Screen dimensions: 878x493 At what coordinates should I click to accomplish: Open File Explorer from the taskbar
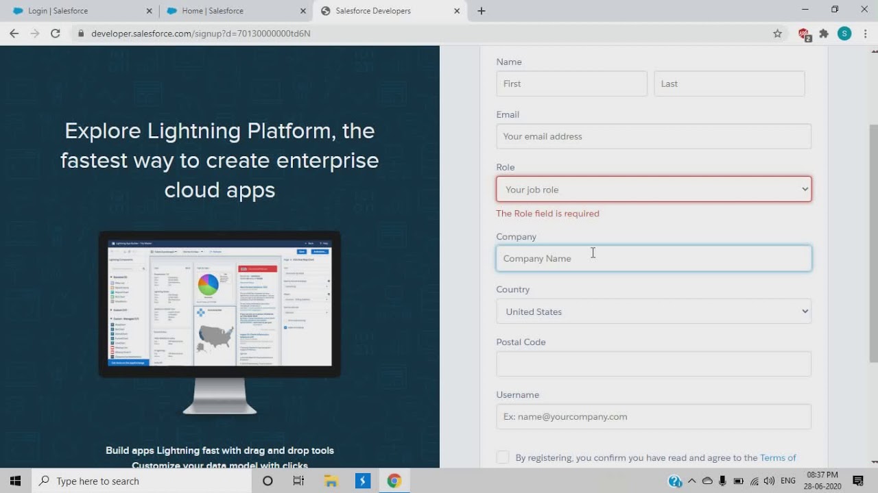(x=331, y=481)
